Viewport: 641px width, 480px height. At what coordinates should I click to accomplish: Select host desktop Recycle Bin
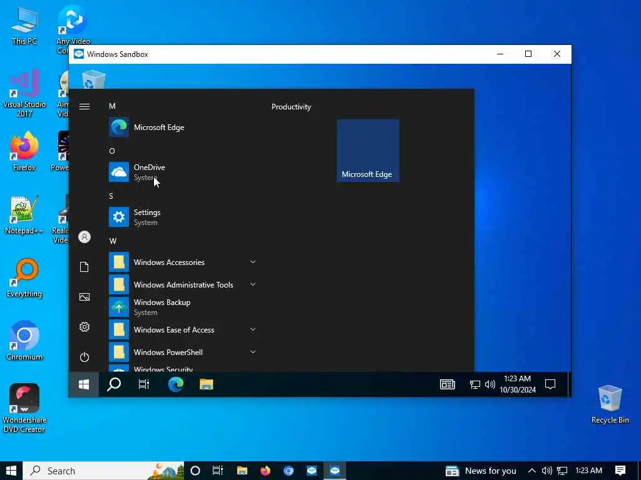(610, 404)
